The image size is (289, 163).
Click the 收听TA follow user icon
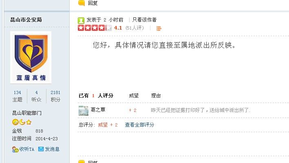coord(15,149)
